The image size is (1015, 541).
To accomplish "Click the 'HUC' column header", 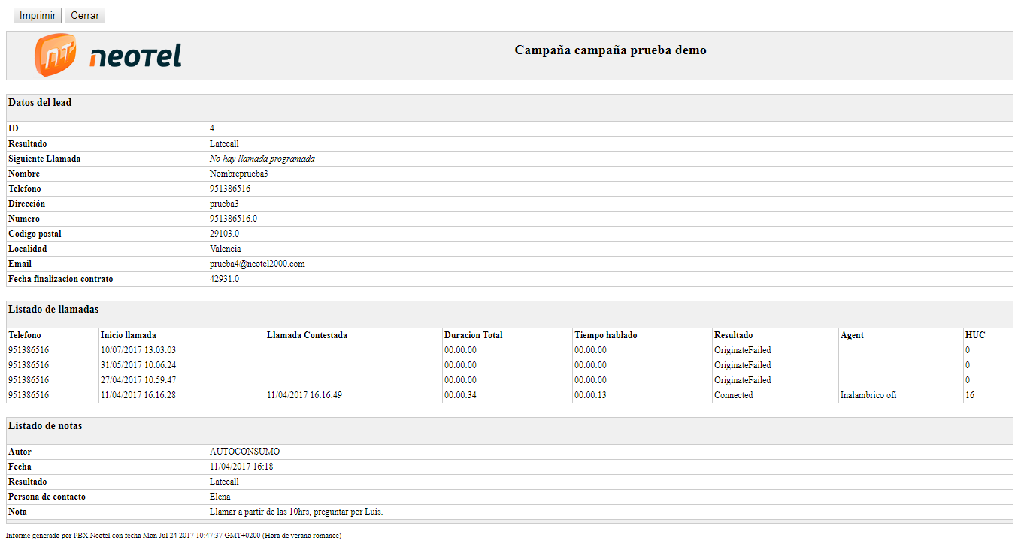I will 974,335.
